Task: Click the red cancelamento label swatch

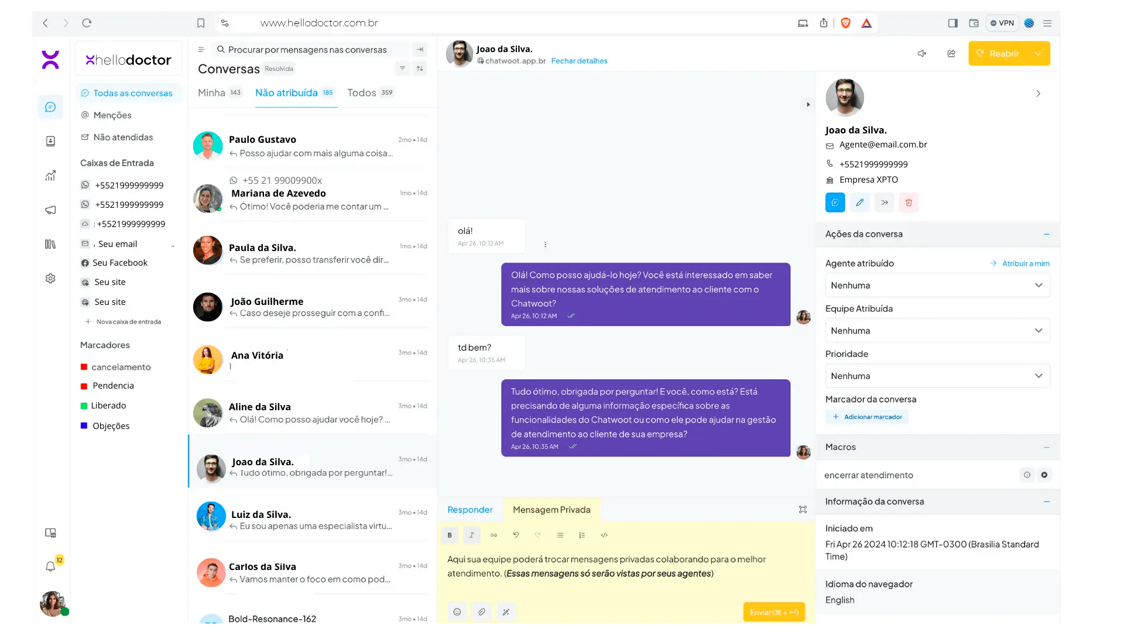Action: click(83, 367)
